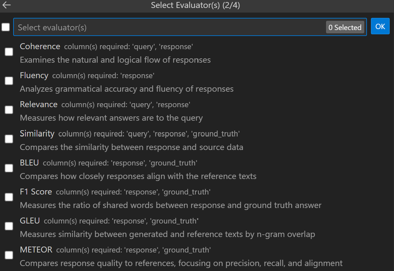Choose the Fluency entry label
This screenshot has height=271, width=394.
(34, 75)
